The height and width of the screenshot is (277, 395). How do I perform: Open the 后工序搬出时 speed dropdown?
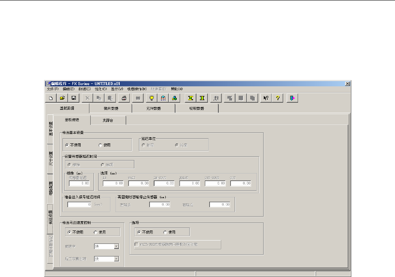tap(116, 259)
